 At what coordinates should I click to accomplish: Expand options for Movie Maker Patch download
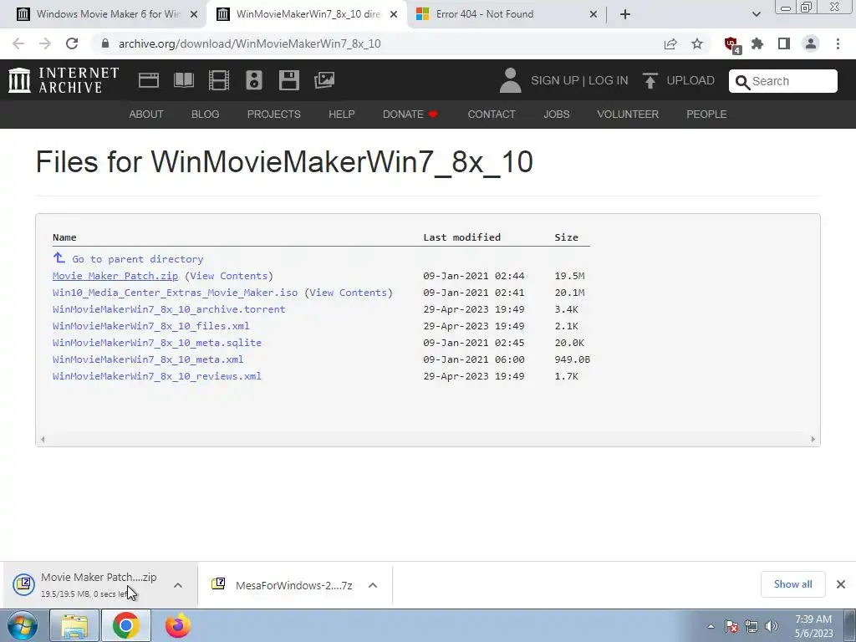point(178,585)
